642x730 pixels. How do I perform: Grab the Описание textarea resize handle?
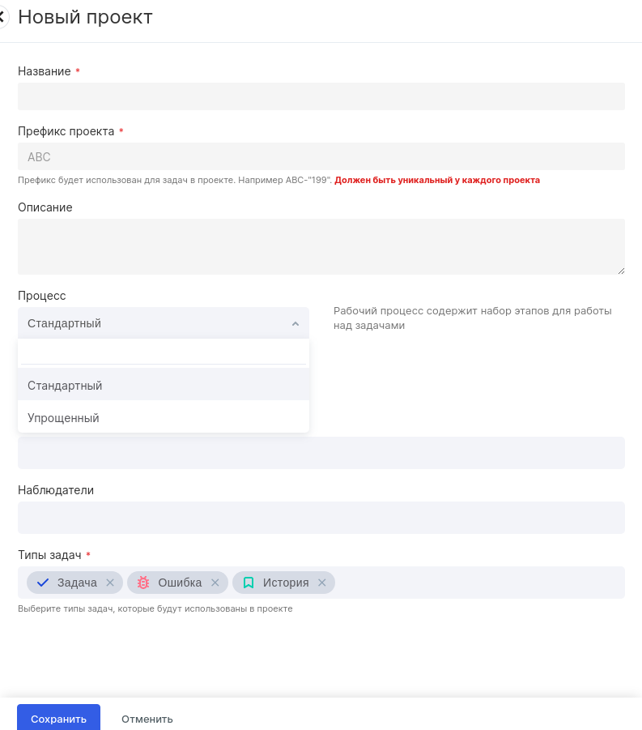point(621,271)
